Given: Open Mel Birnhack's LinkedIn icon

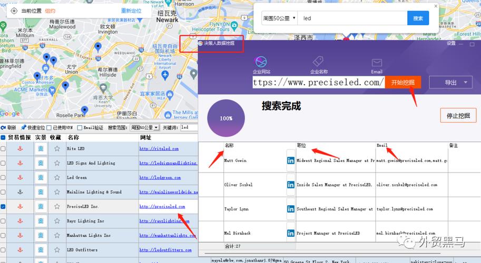Looking at the screenshot, I should 290,233.
